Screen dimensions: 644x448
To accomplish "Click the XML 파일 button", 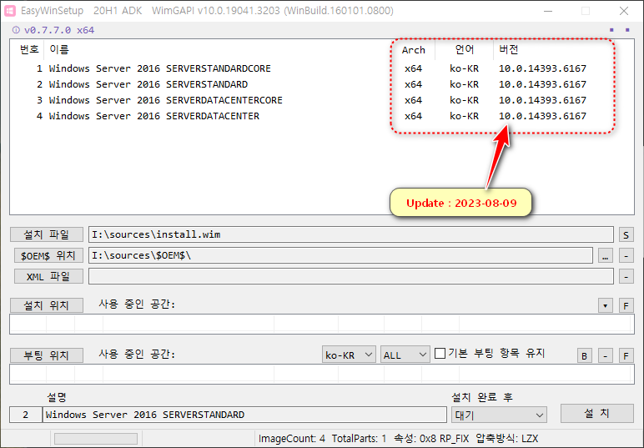I will click(48, 276).
